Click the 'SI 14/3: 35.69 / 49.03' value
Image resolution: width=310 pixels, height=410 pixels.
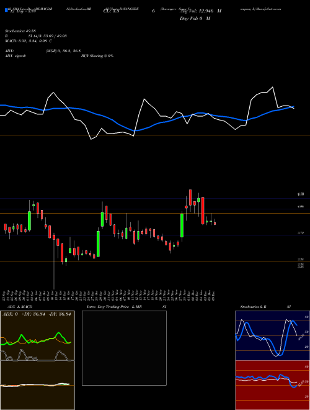[x=48, y=36]
